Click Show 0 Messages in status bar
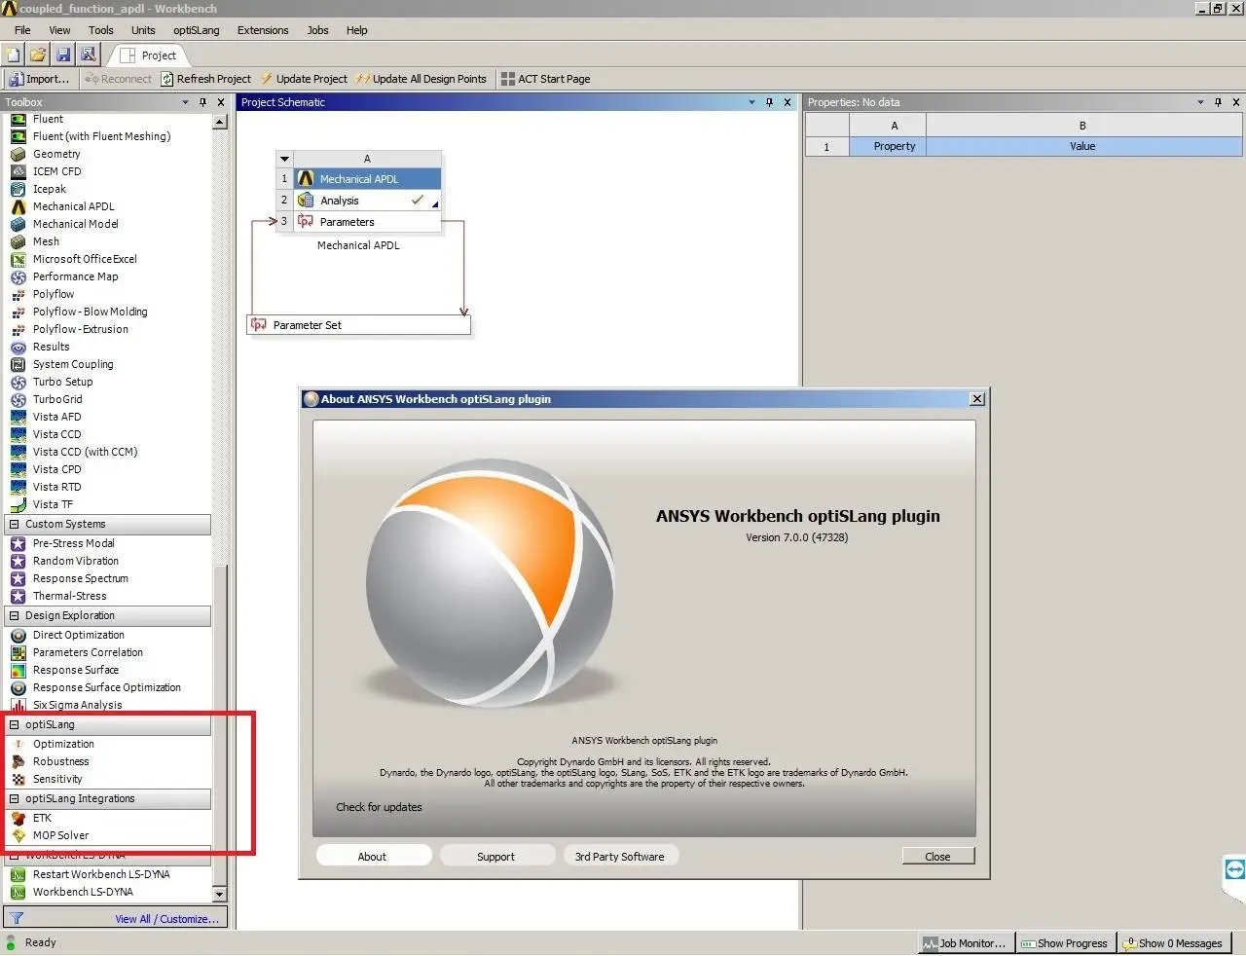This screenshot has width=1246, height=956. click(x=1173, y=943)
